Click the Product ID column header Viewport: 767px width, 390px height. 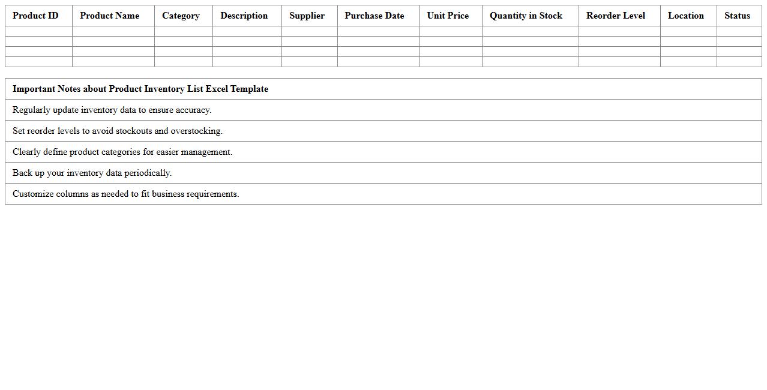35,16
